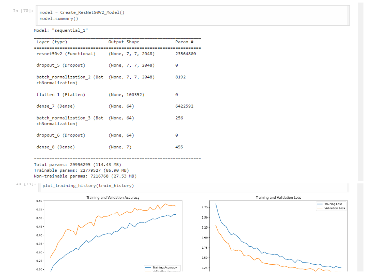Select the dropout_5 (Dropout) layer name
The width and height of the screenshot is (366, 274).
click(x=61, y=65)
